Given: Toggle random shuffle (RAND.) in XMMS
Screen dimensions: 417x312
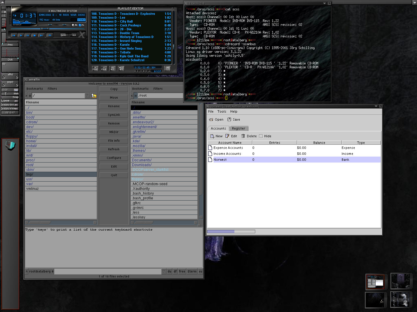Looking at the screenshot, I should click(x=64, y=35).
